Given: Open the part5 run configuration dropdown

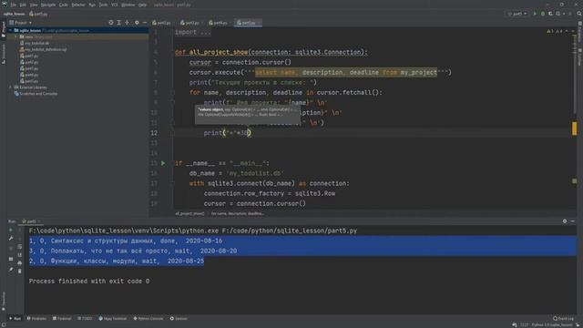Looking at the screenshot, I should click(x=517, y=14).
